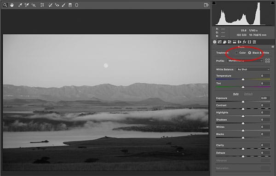
Task: Click the Clarity slider handle
Action: (x=243, y=149)
